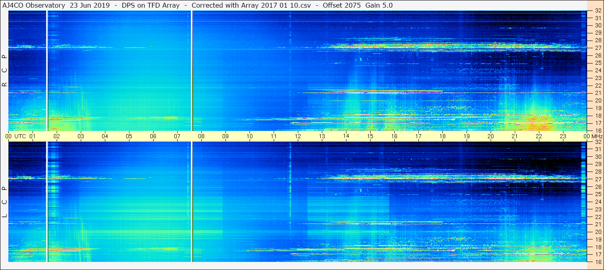Click the 26 MHz tick in LCP panel

pos(598,187)
